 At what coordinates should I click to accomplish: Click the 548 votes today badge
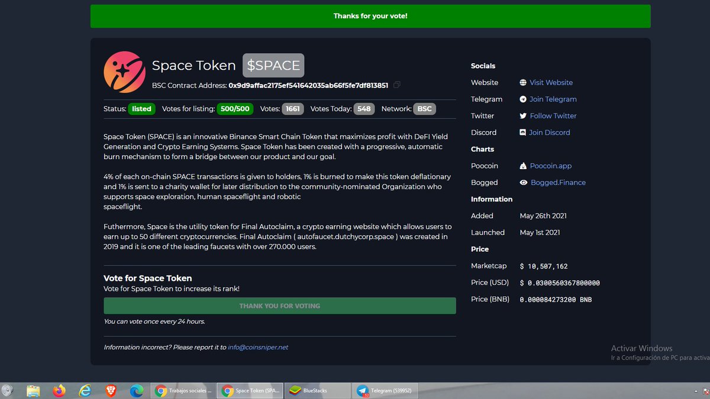click(x=364, y=109)
